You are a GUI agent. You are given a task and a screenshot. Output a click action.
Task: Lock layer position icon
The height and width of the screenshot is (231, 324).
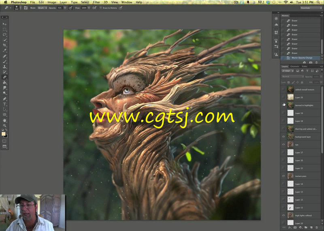298,82
